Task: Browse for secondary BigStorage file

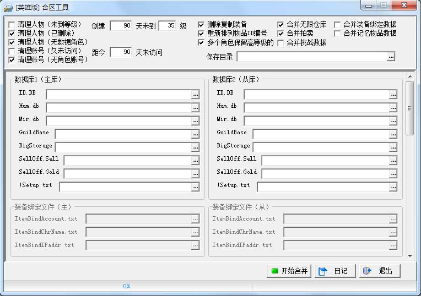Action: click(x=393, y=147)
